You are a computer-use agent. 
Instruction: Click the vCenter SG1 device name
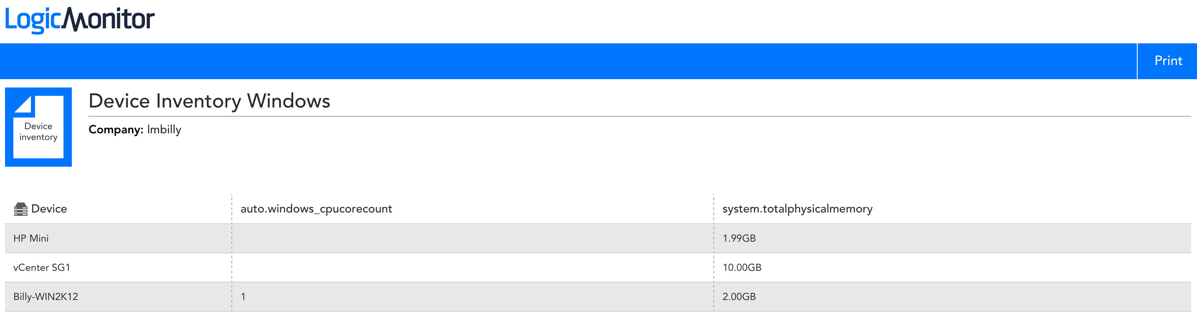pyautogui.click(x=41, y=267)
